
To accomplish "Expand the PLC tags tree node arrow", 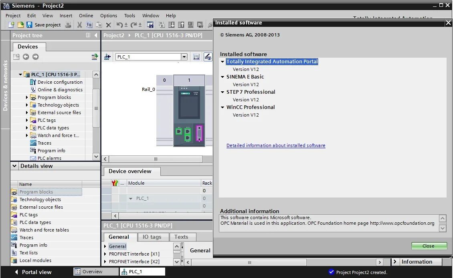I will point(27,120).
